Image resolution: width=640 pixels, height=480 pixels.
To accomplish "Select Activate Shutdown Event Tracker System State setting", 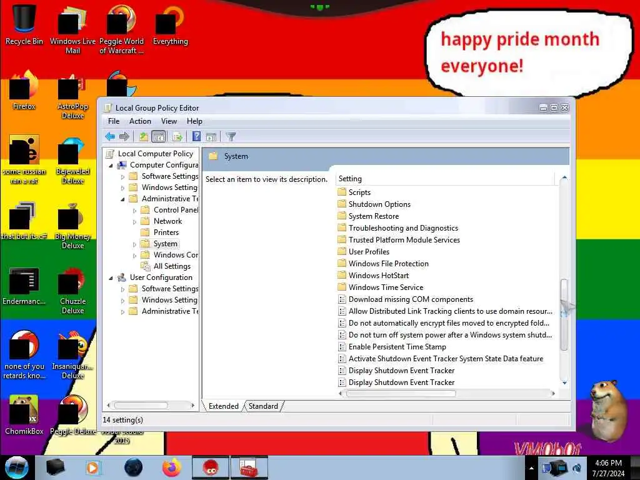I will [x=446, y=358].
